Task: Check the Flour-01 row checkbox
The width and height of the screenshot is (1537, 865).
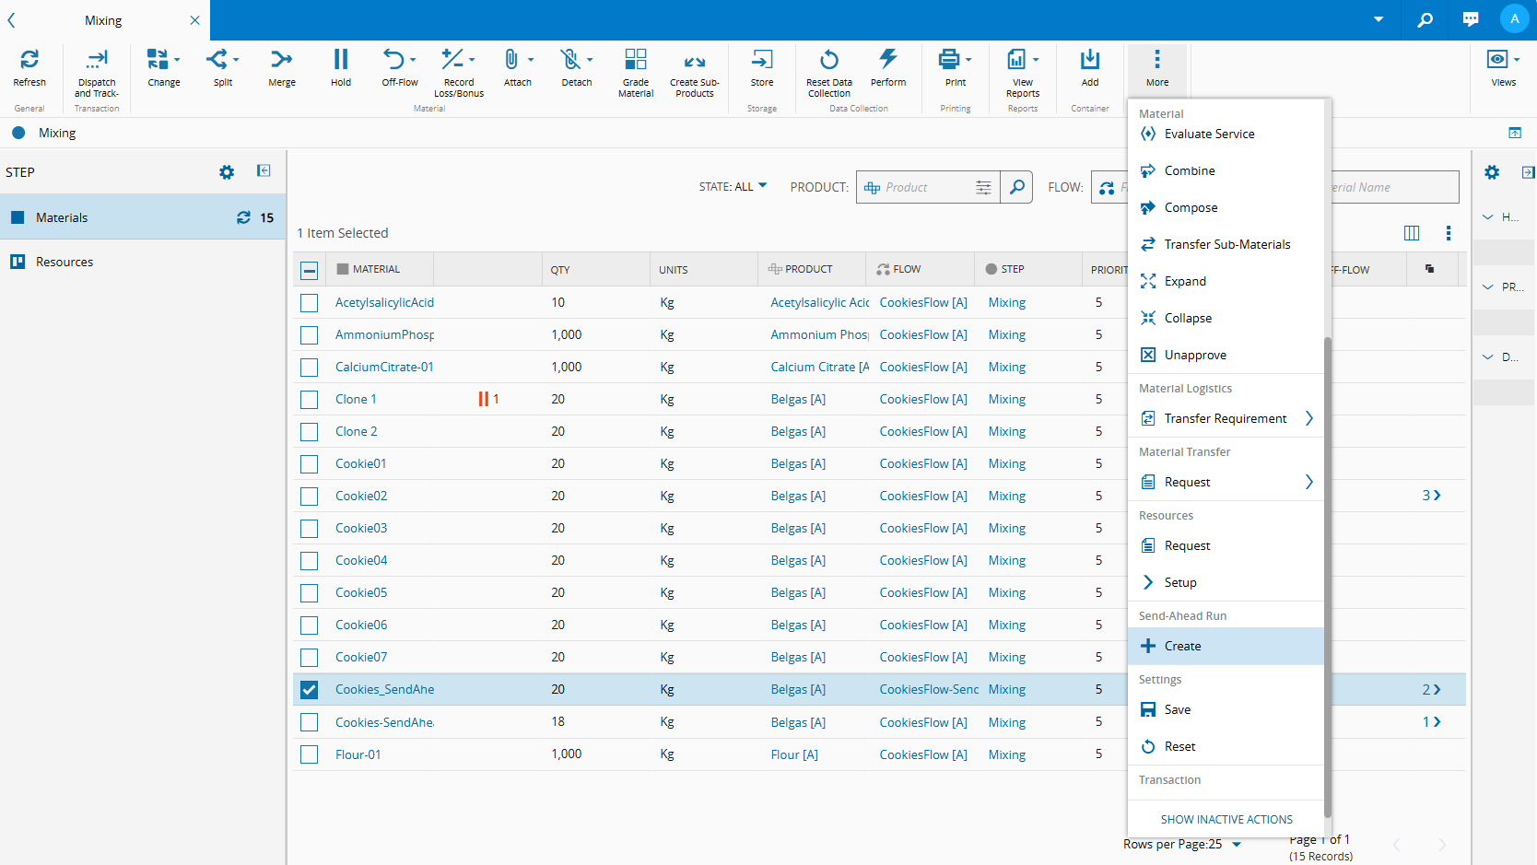Action: (310, 754)
